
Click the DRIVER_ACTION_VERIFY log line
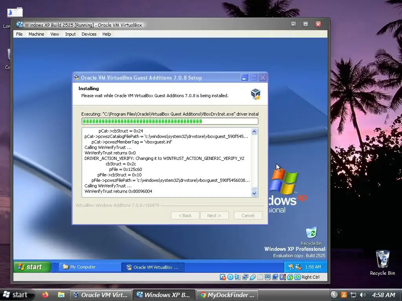click(x=164, y=158)
